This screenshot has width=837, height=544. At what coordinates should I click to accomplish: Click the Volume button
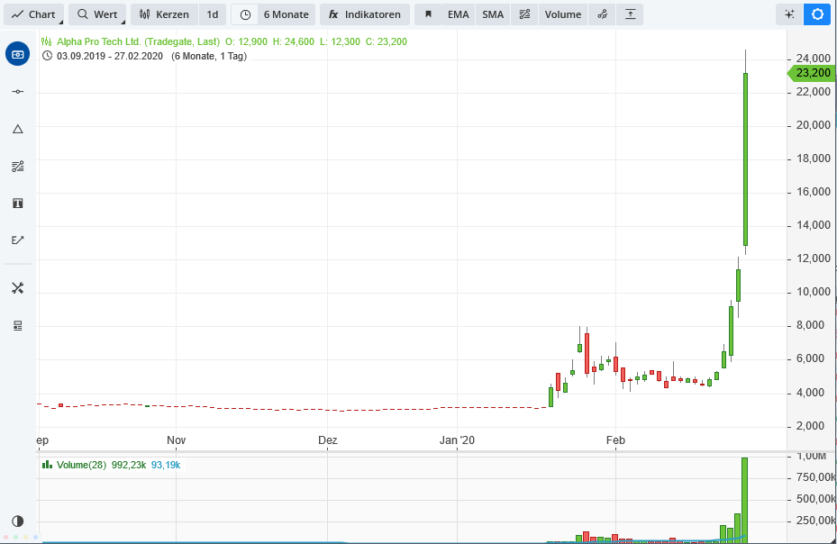pos(561,14)
